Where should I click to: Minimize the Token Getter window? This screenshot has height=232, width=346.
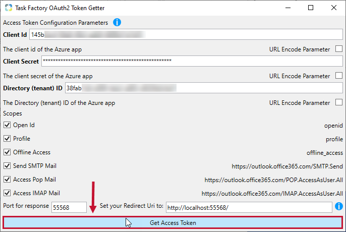pos(287,8)
